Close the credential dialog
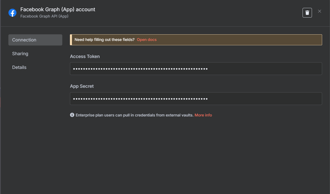This screenshot has height=194, width=330. point(320,11)
